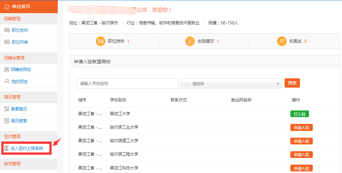
Task: Open 进入签约上报系统 menu item
Action: (x=27, y=148)
